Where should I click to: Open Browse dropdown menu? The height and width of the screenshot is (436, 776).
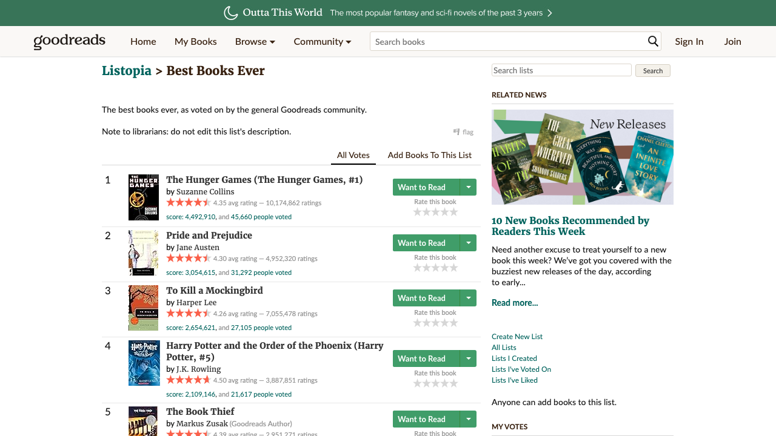click(255, 41)
